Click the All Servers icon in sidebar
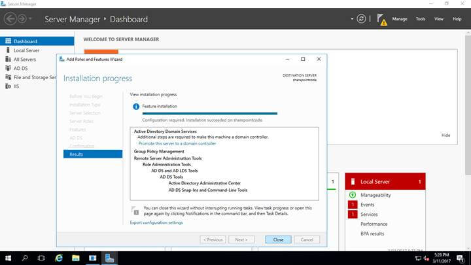Image resolution: width=471 pixels, height=265 pixels. 8,59
